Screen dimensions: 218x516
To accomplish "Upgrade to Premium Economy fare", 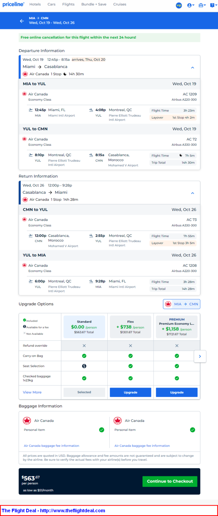I will click(x=177, y=392).
